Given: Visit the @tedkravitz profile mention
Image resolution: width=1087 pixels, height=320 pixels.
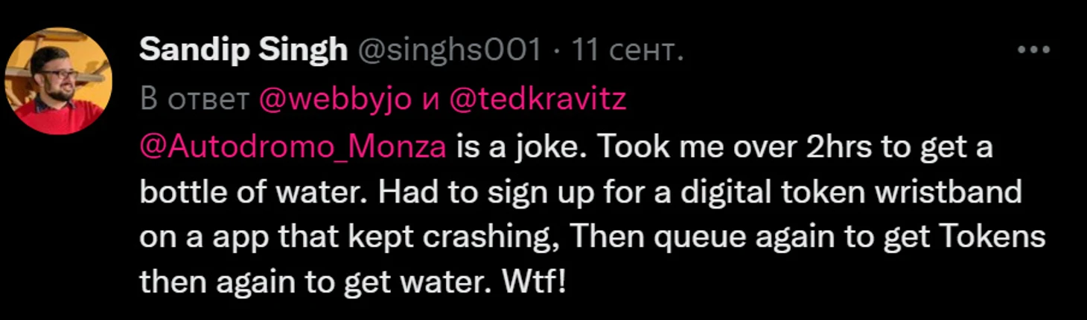Looking at the screenshot, I should click(538, 100).
